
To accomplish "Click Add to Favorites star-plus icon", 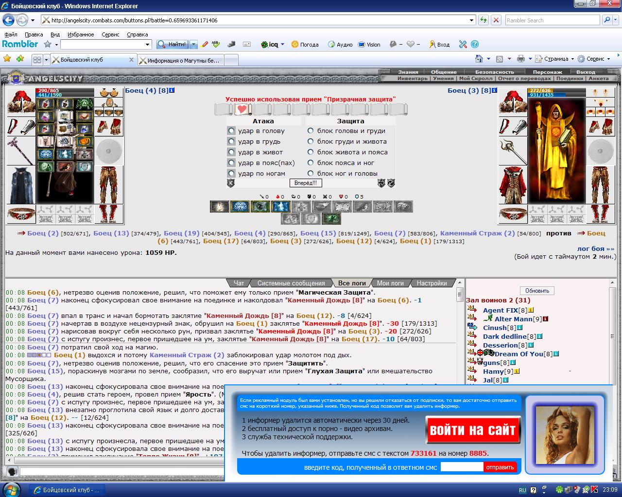I will pyautogui.click(x=20, y=59).
